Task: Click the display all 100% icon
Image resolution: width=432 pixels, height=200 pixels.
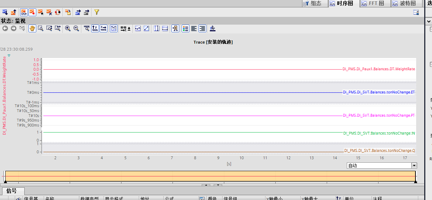Action: tap(86, 28)
